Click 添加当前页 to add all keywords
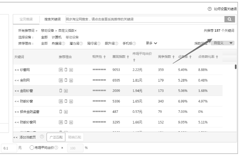Image resolution: width=239 pixels, height=156 pixels. point(28,137)
